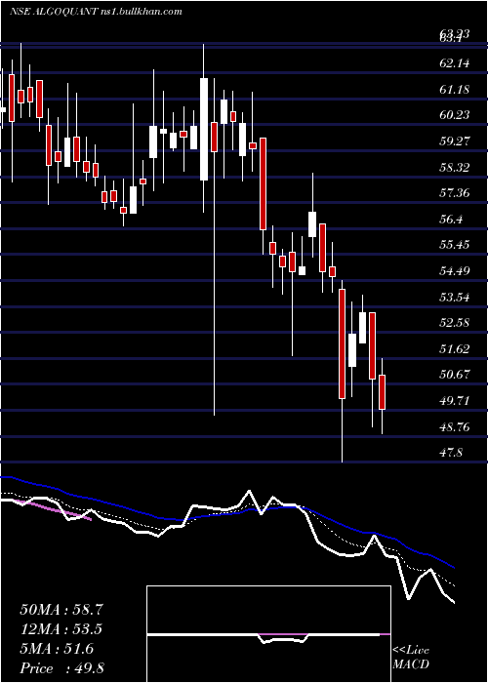Click the 60.23 price axis label
This screenshot has width=488, height=683.
455,115
